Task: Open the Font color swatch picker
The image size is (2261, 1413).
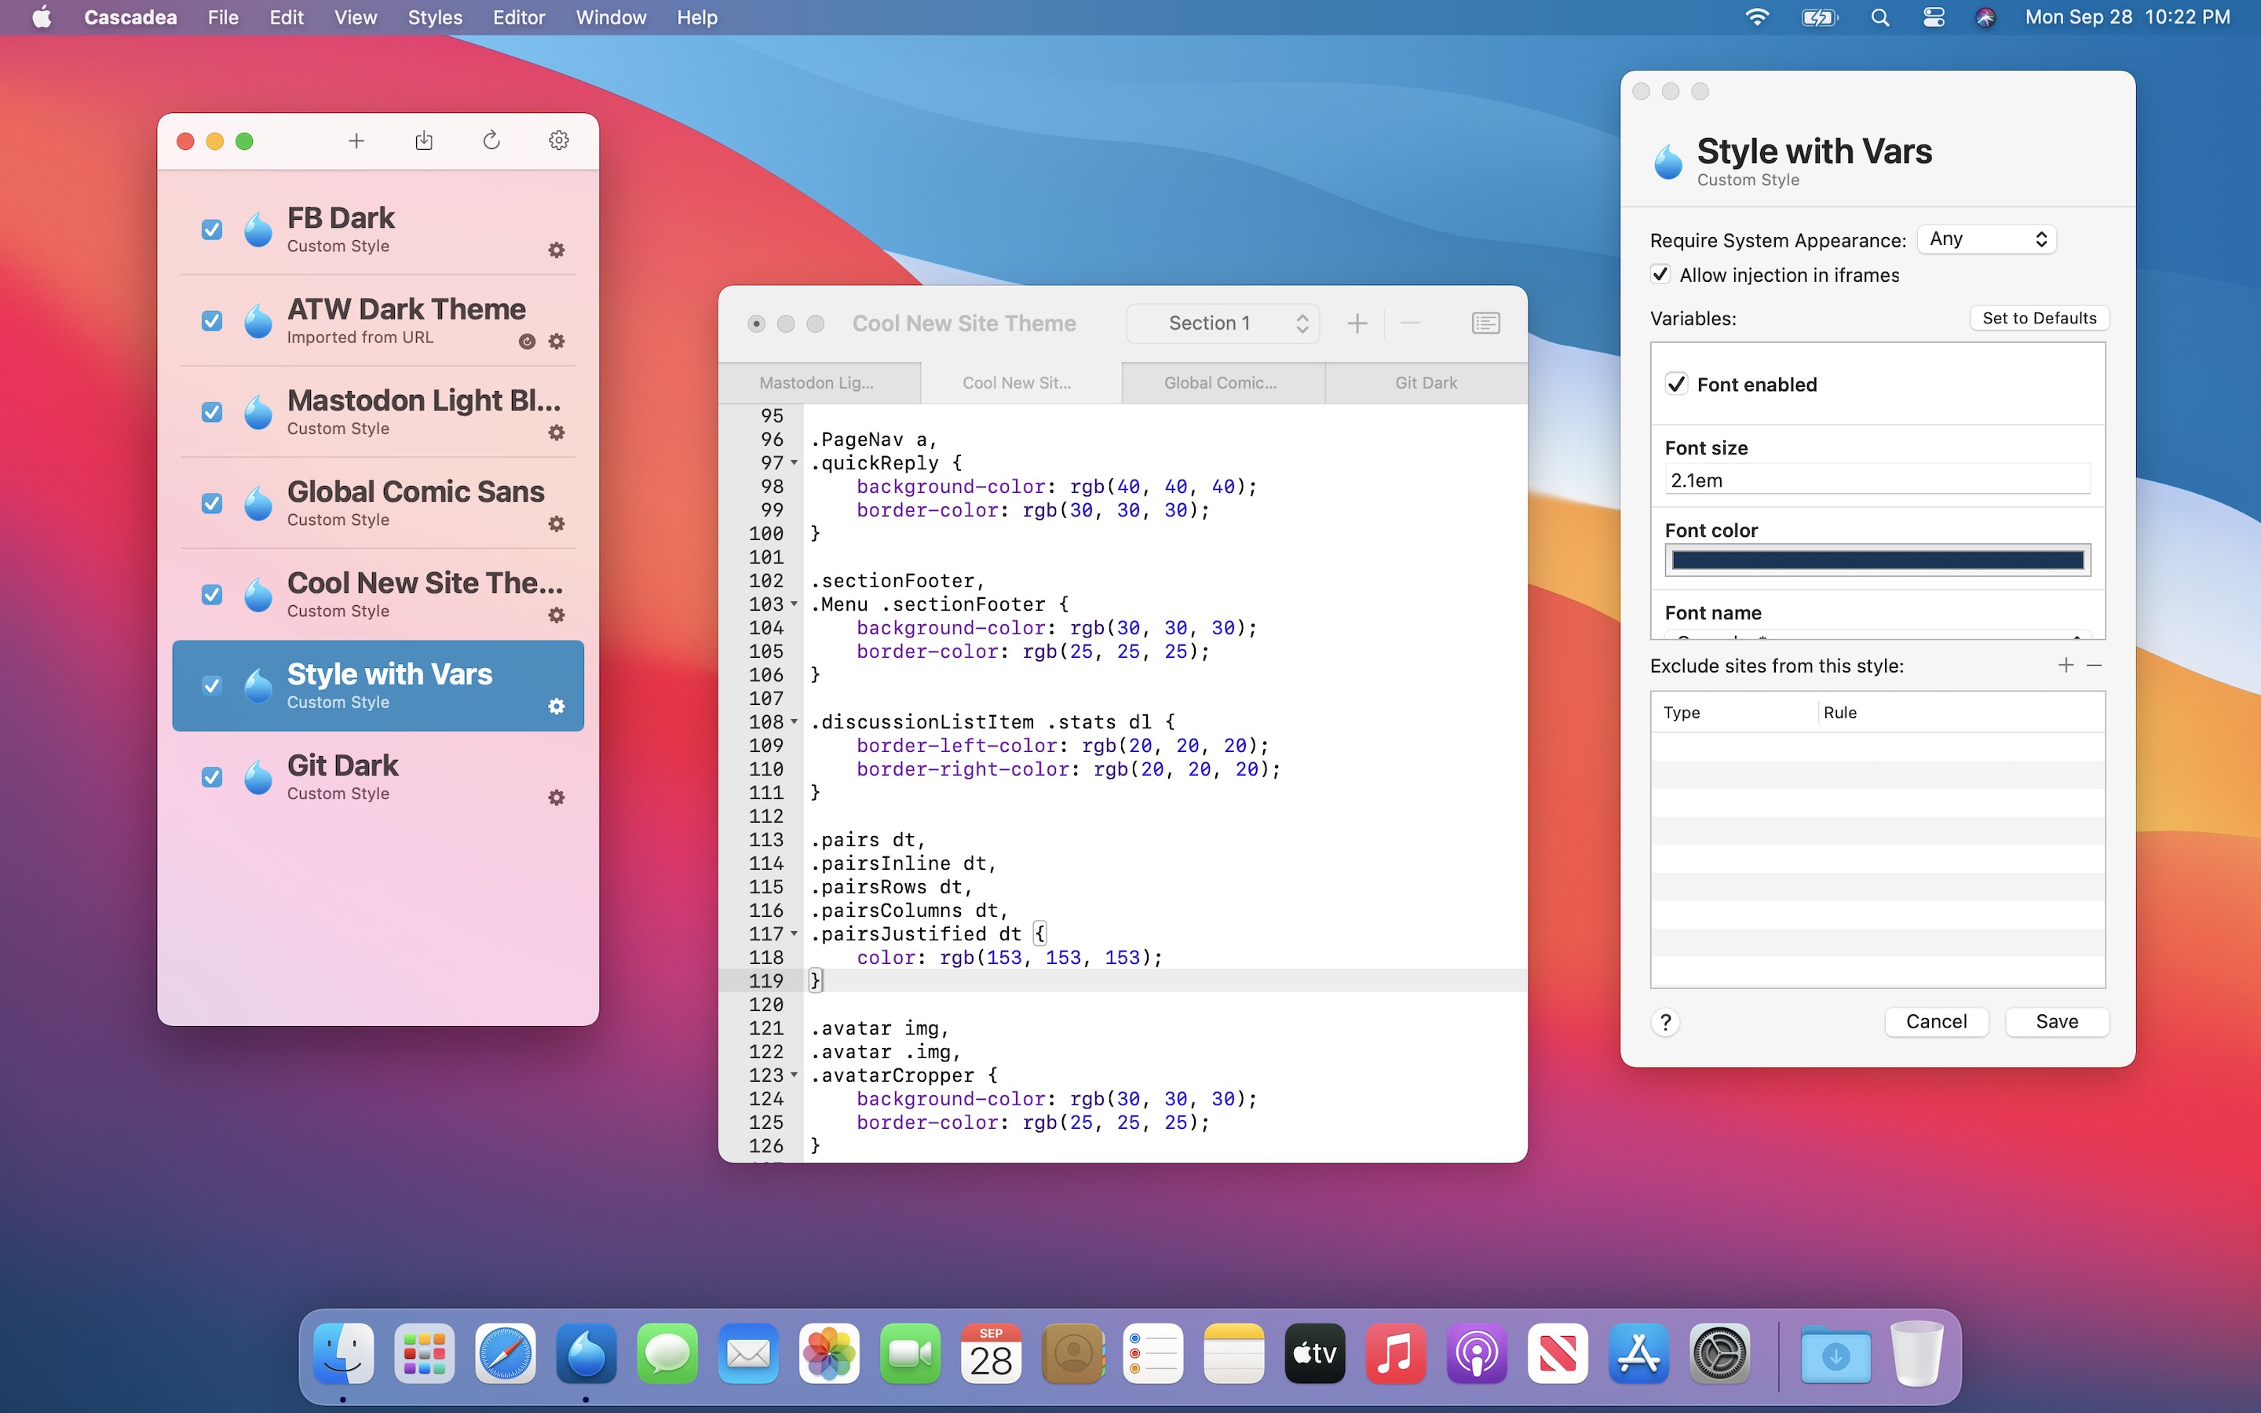Action: [x=1877, y=560]
